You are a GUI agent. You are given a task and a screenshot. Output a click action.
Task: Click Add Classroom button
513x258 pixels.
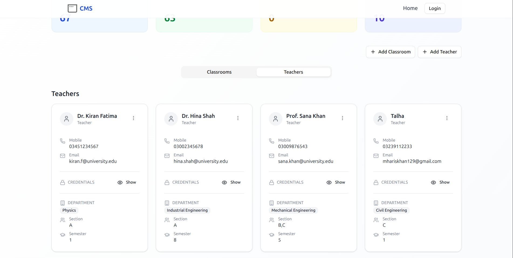[x=390, y=52]
